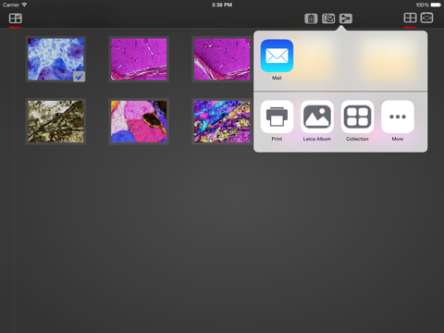Tap the Mail share icon
This screenshot has height=333, width=444.
(x=277, y=55)
